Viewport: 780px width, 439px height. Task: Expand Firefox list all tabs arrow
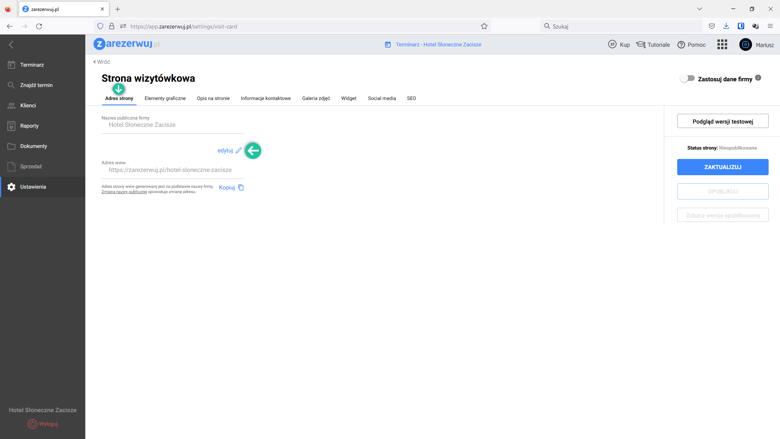pos(699,9)
